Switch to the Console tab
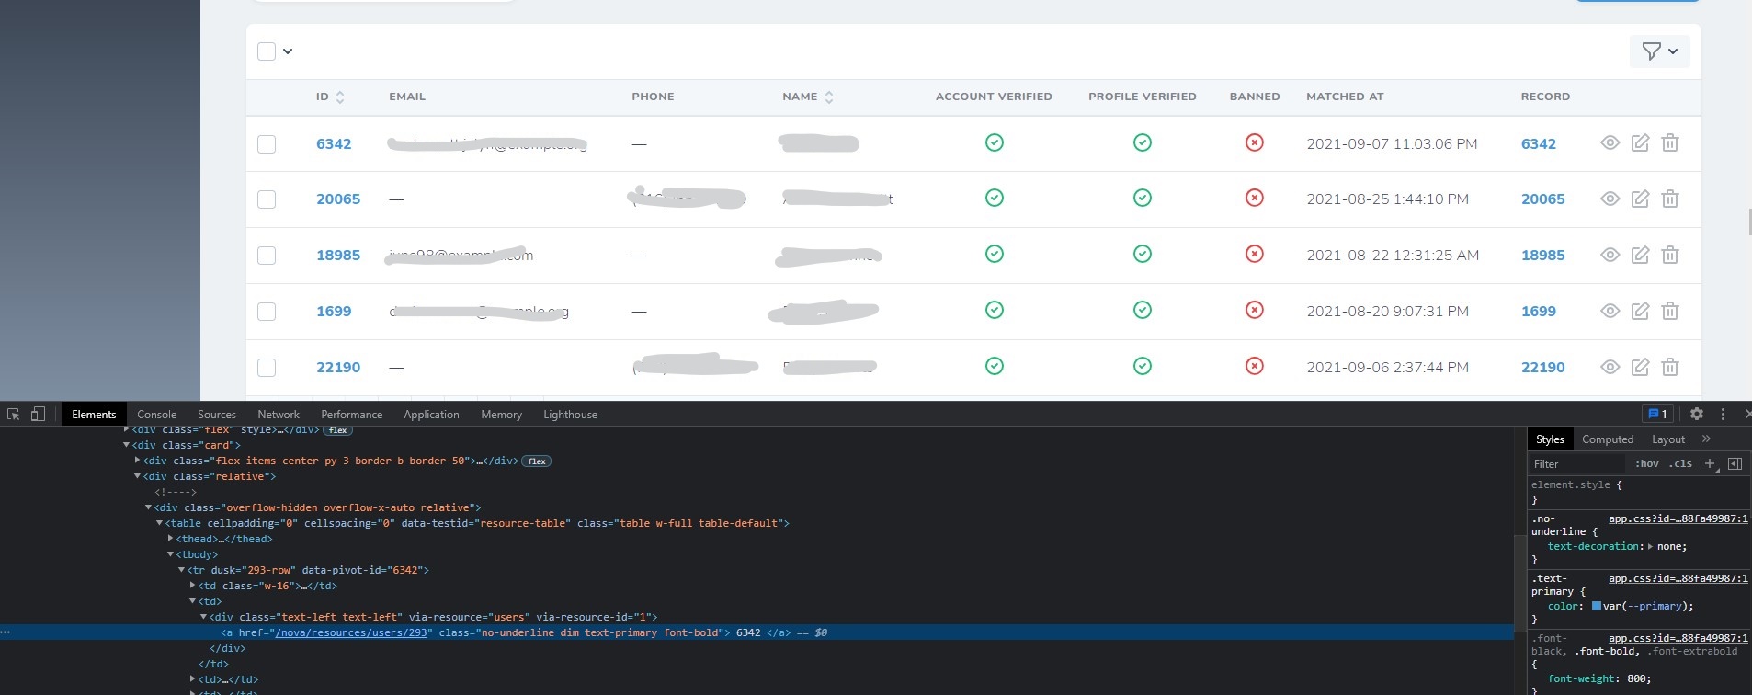This screenshot has height=695, width=1752. click(x=156, y=415)
